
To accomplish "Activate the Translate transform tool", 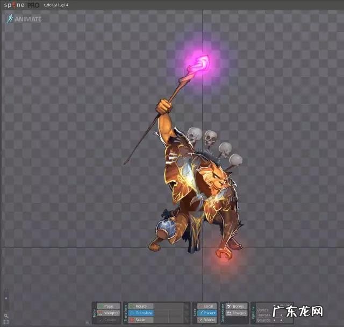I will (141, 313).
